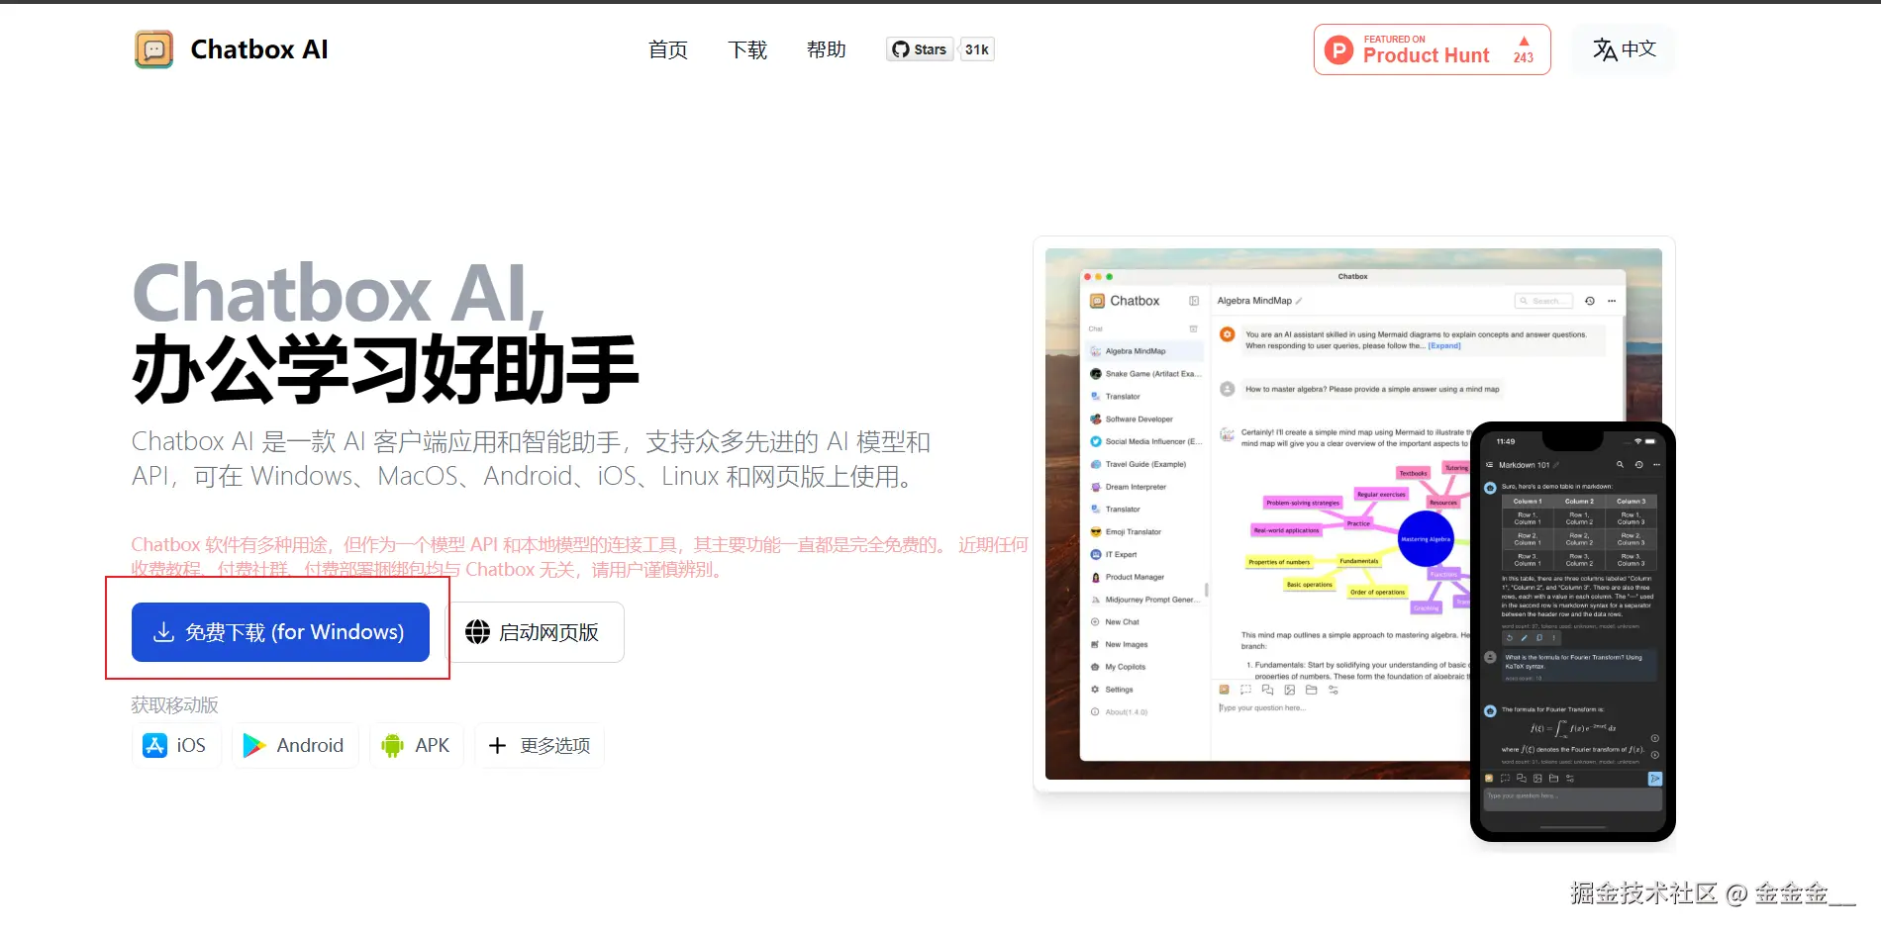Click the download arrow icon on the blue button

(164, 632)
